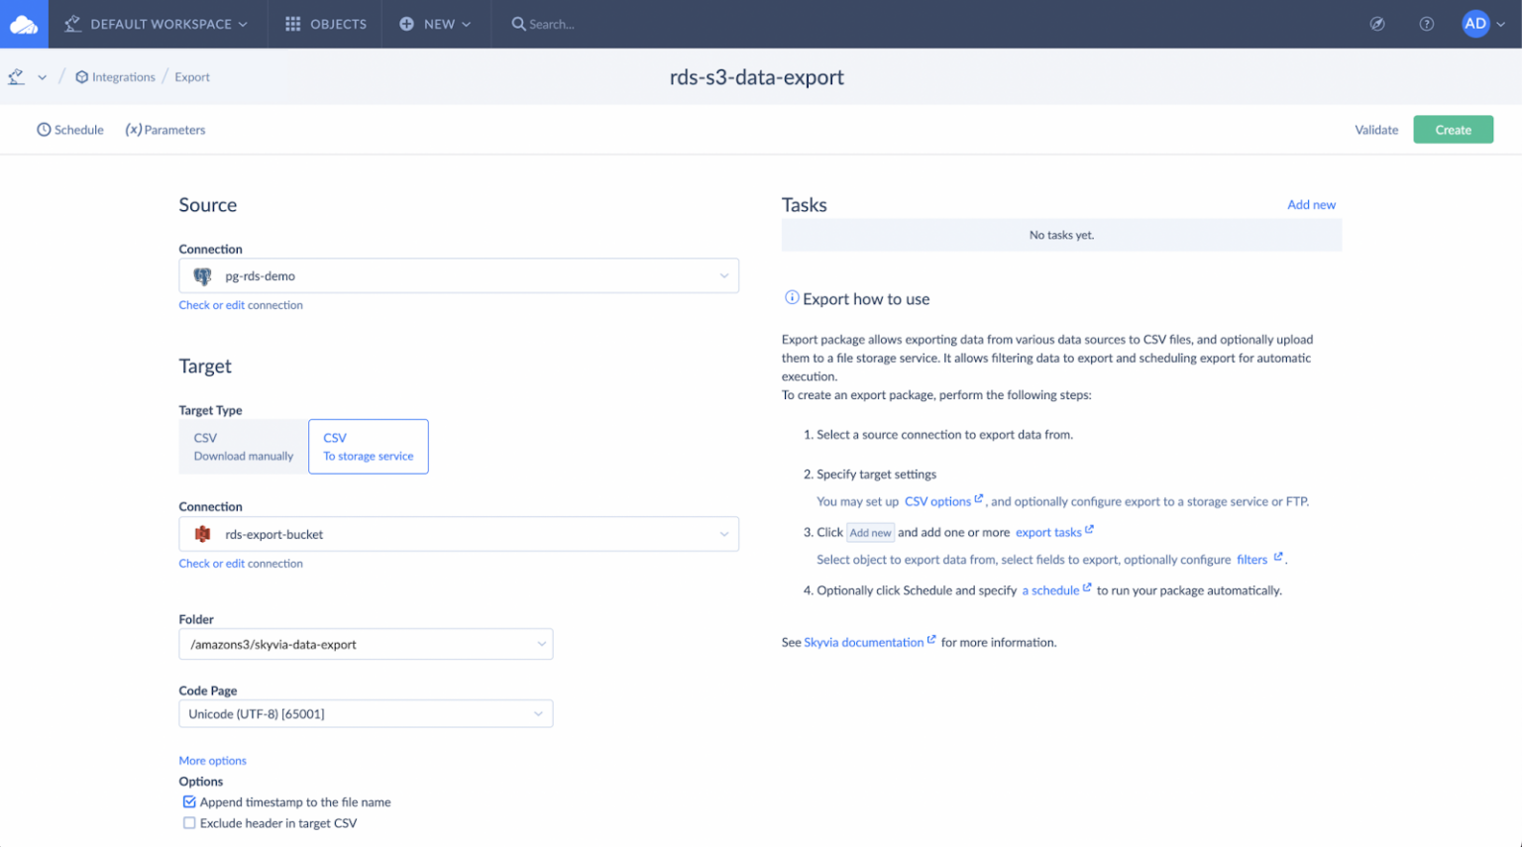Click the Schedule clock icon

43,129
